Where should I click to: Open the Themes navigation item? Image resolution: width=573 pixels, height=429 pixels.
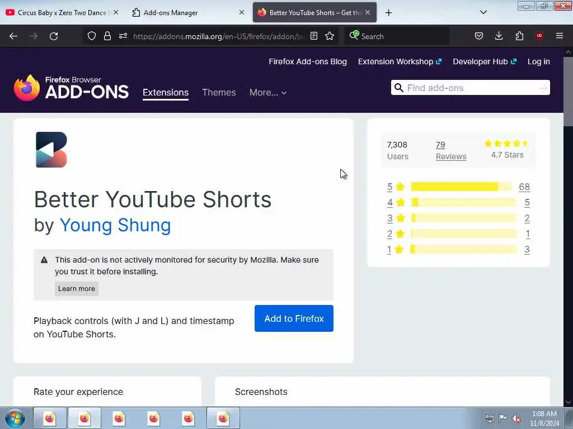pos(219,92)
